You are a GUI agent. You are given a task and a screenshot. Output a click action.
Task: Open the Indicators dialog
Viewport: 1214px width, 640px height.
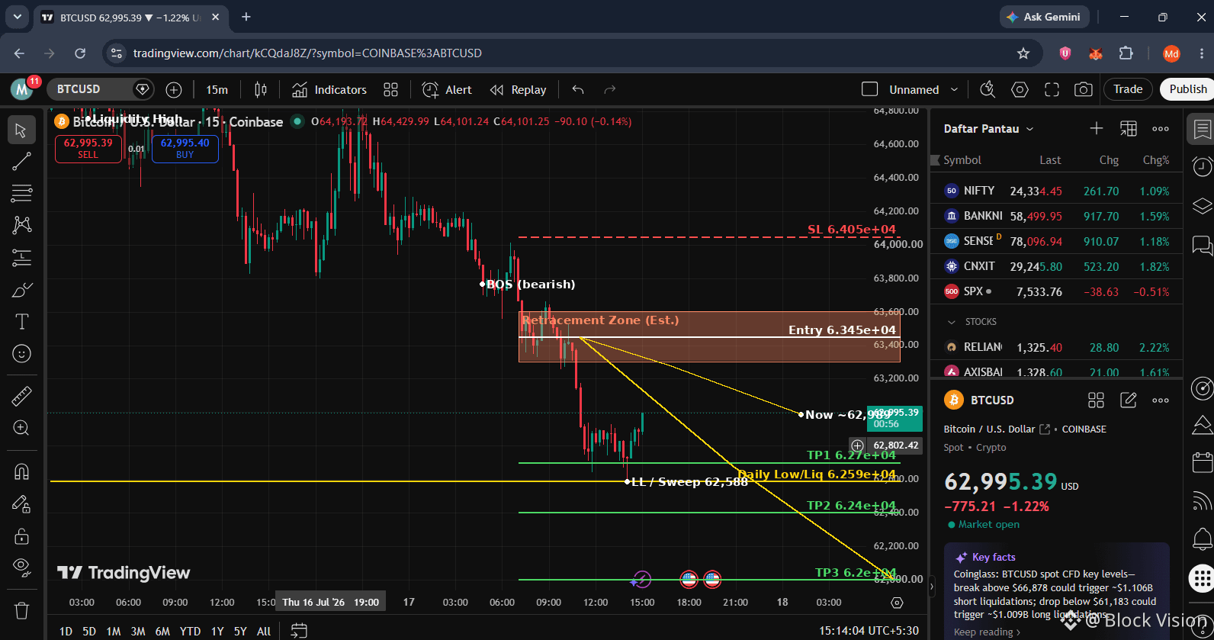click(x=329, y=90)
